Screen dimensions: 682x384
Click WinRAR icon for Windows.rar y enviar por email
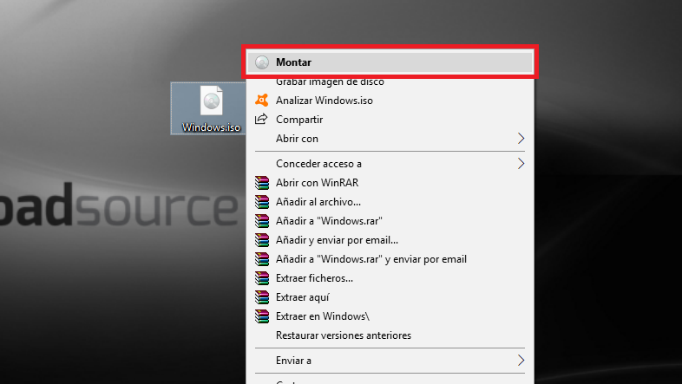[x=262, y=259]
